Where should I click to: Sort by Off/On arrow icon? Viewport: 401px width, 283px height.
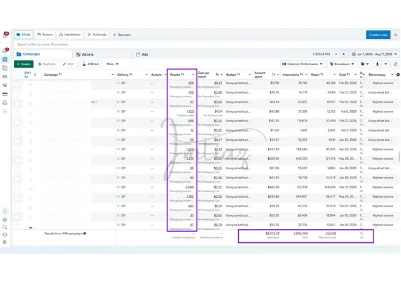(x=35, y=75)
